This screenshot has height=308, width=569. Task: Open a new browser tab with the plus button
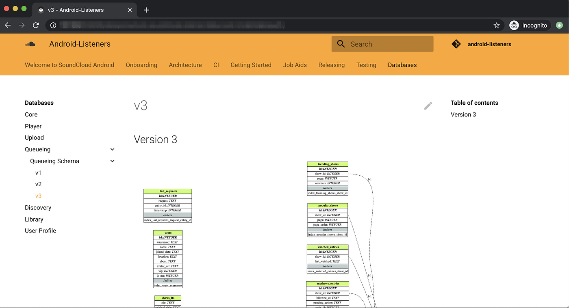pos(146,10)
